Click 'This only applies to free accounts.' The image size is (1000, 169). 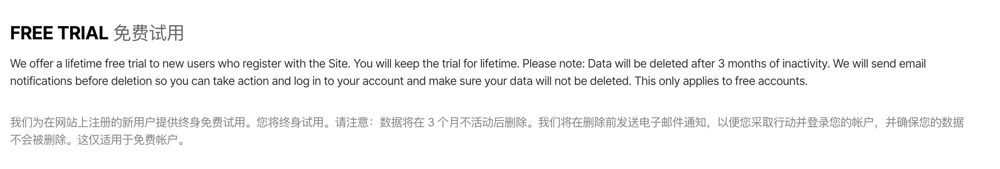(x=721, y=81)
